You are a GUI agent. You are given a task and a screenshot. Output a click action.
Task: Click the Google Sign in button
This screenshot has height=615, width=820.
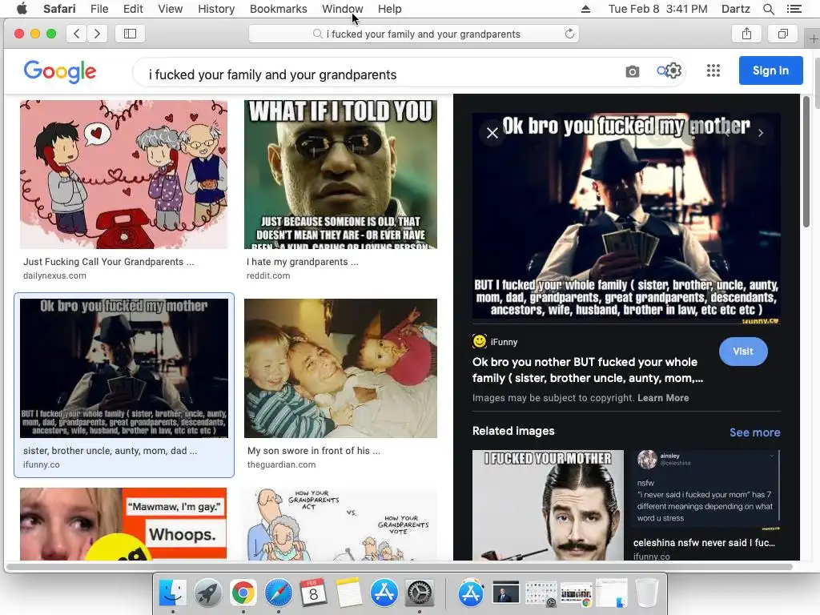tap(770, 70)
